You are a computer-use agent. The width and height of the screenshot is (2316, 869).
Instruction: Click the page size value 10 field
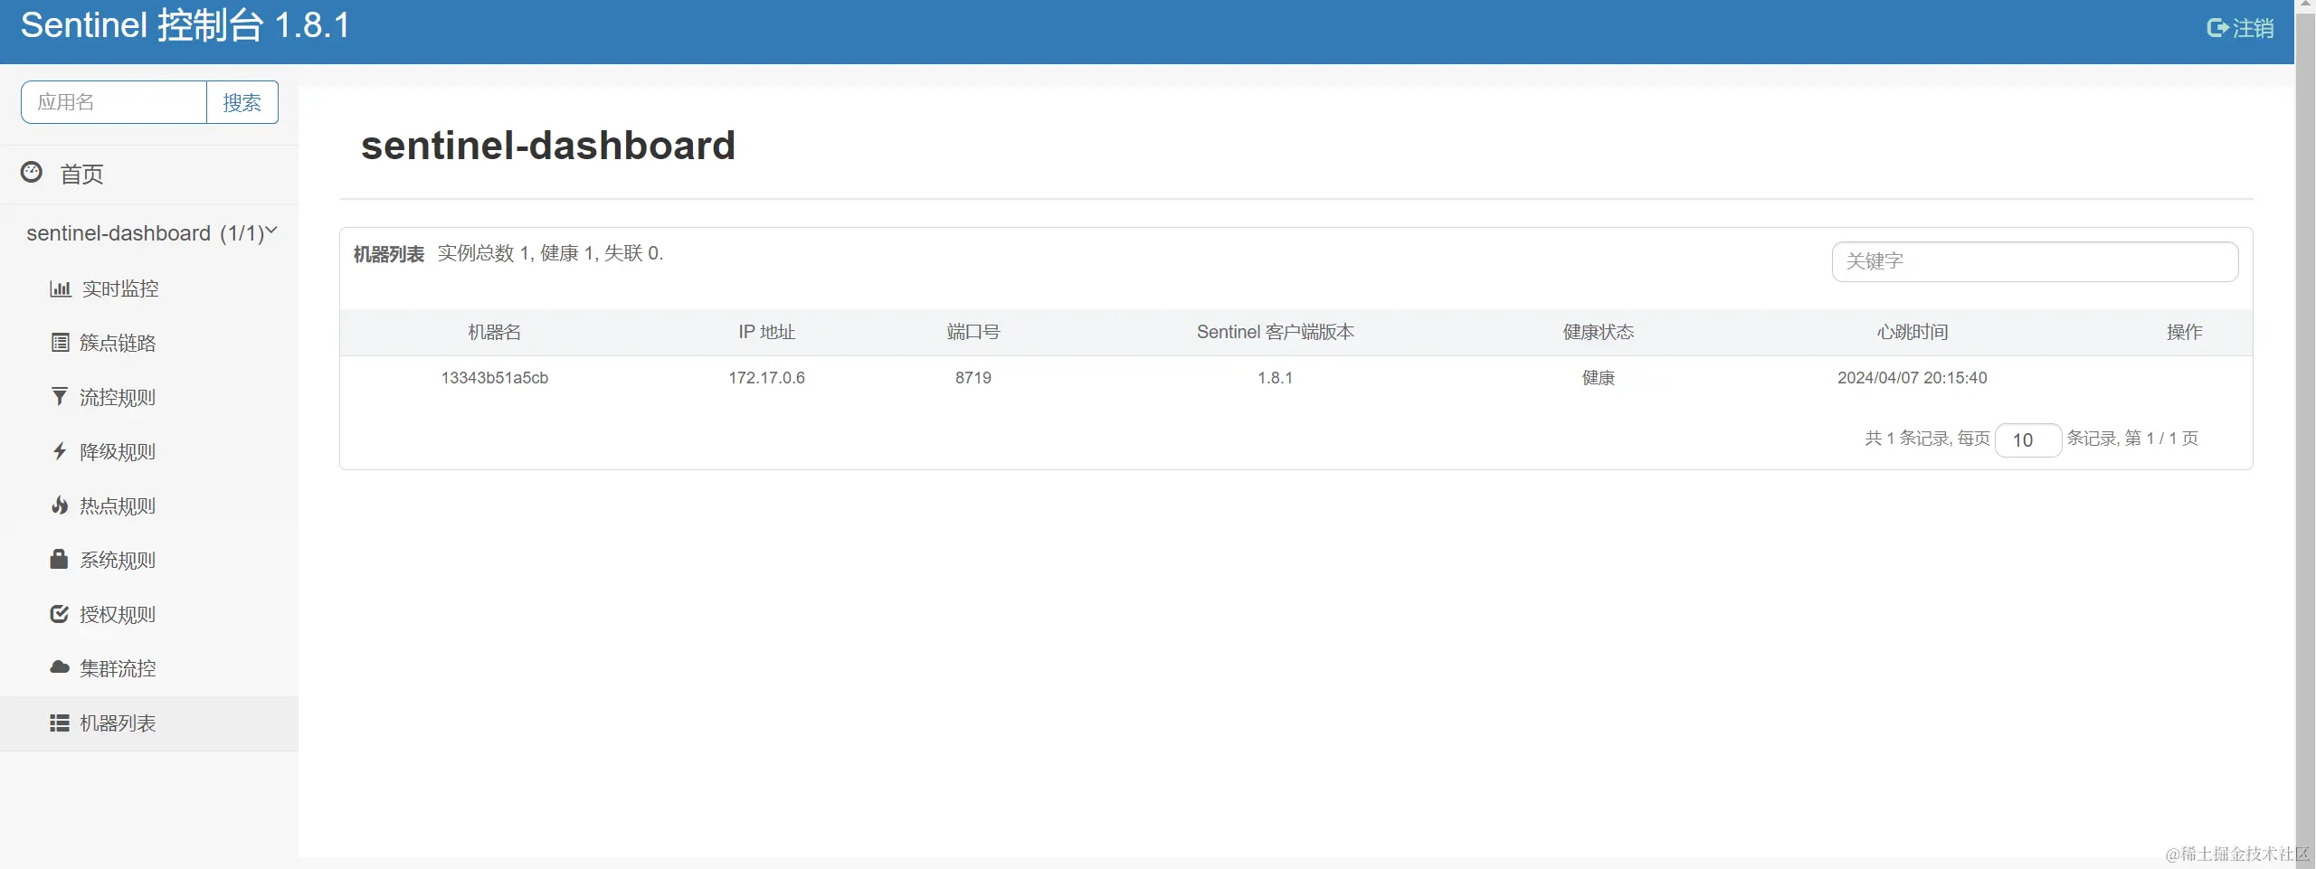2026,439
